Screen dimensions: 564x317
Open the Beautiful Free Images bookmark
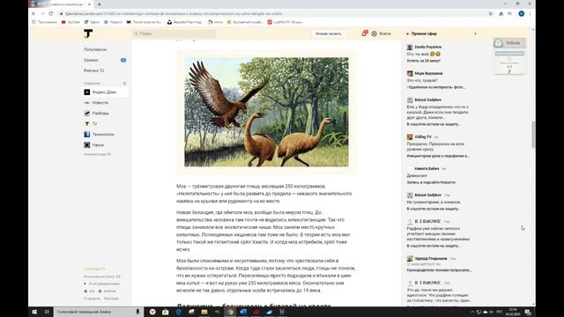pos(185,22)
